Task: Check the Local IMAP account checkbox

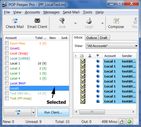Action: tap(7, 83)
